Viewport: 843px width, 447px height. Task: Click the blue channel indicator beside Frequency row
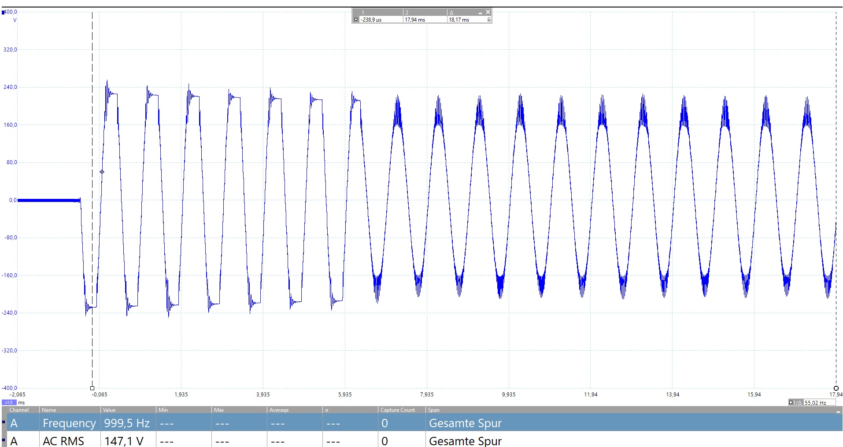pos(4,423)
